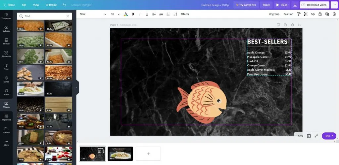Duplicate the selected element
Viewport: 339px width, 165px height.
point(327,14)
